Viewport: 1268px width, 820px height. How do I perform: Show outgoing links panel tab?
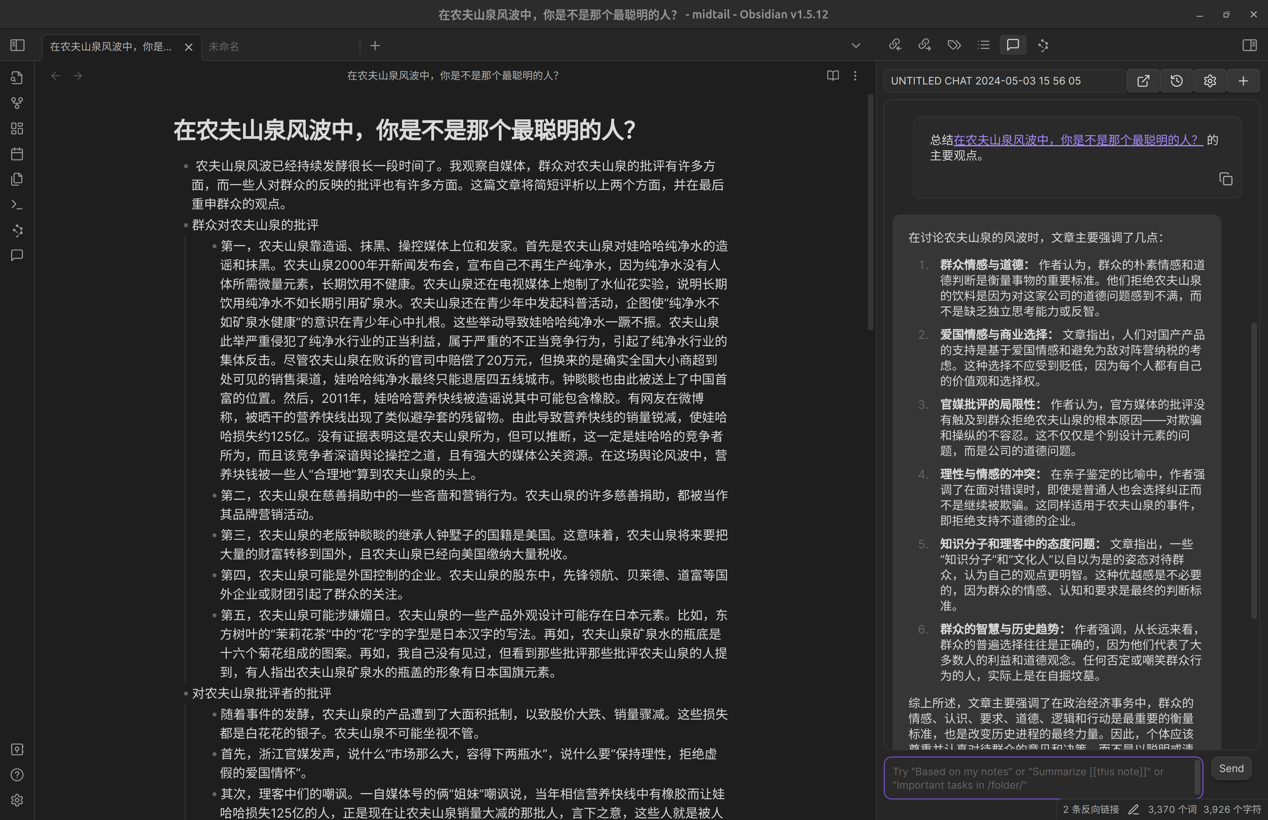pyautogui.click(x=925, y=45)
